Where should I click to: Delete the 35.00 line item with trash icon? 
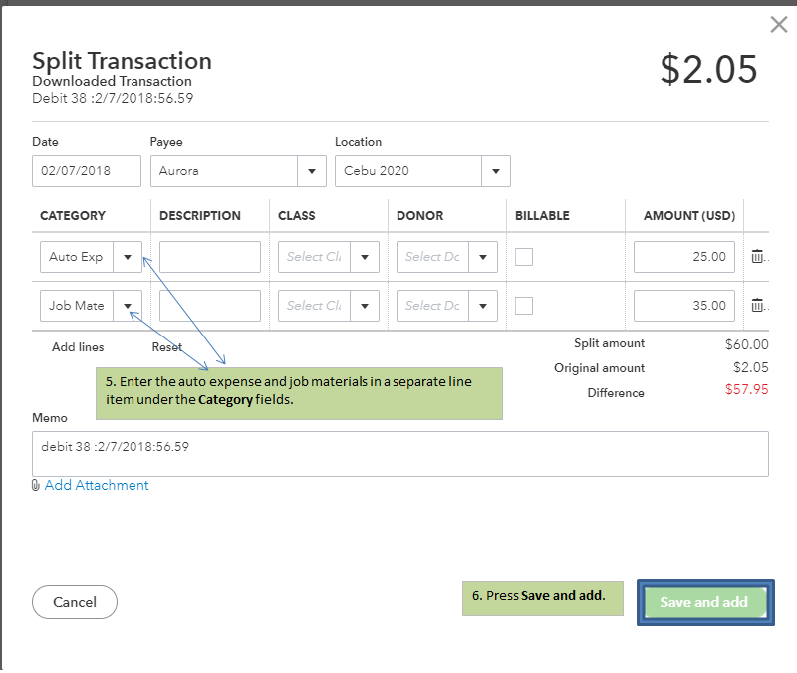pos(758,306)
